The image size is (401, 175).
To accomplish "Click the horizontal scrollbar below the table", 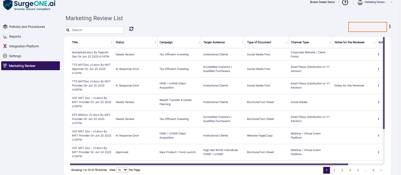I will coord(207,164).
